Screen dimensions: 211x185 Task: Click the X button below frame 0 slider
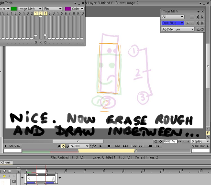[x=41, y=43]
